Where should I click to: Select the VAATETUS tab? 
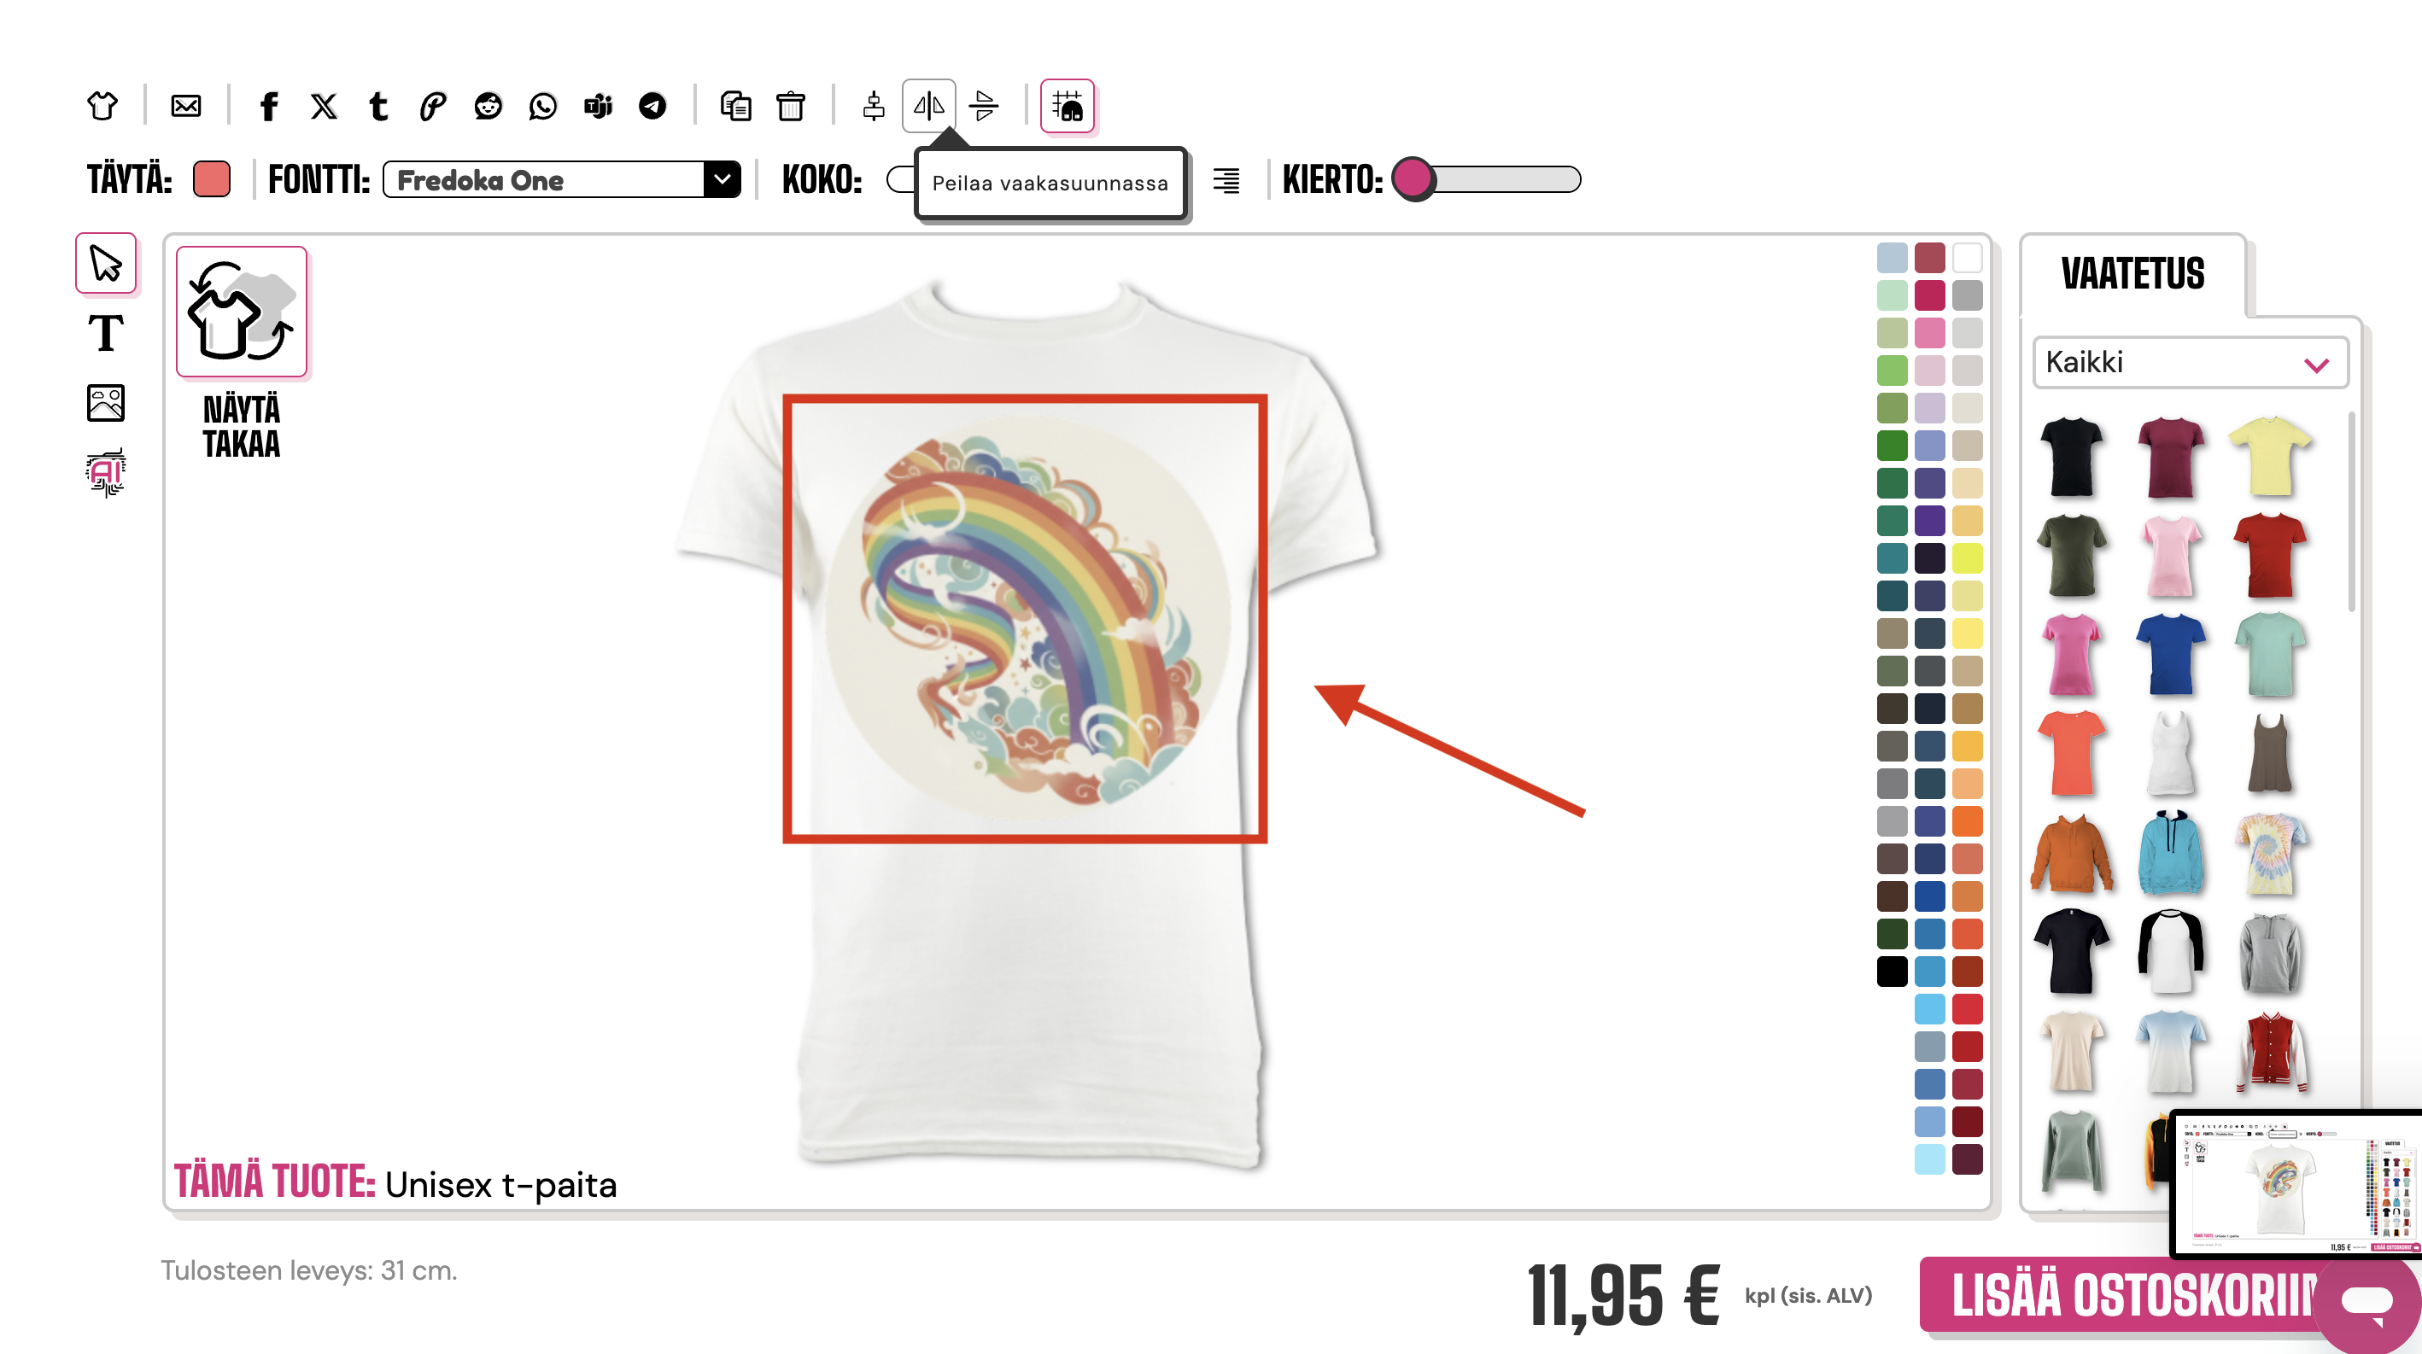point(2132,274)
